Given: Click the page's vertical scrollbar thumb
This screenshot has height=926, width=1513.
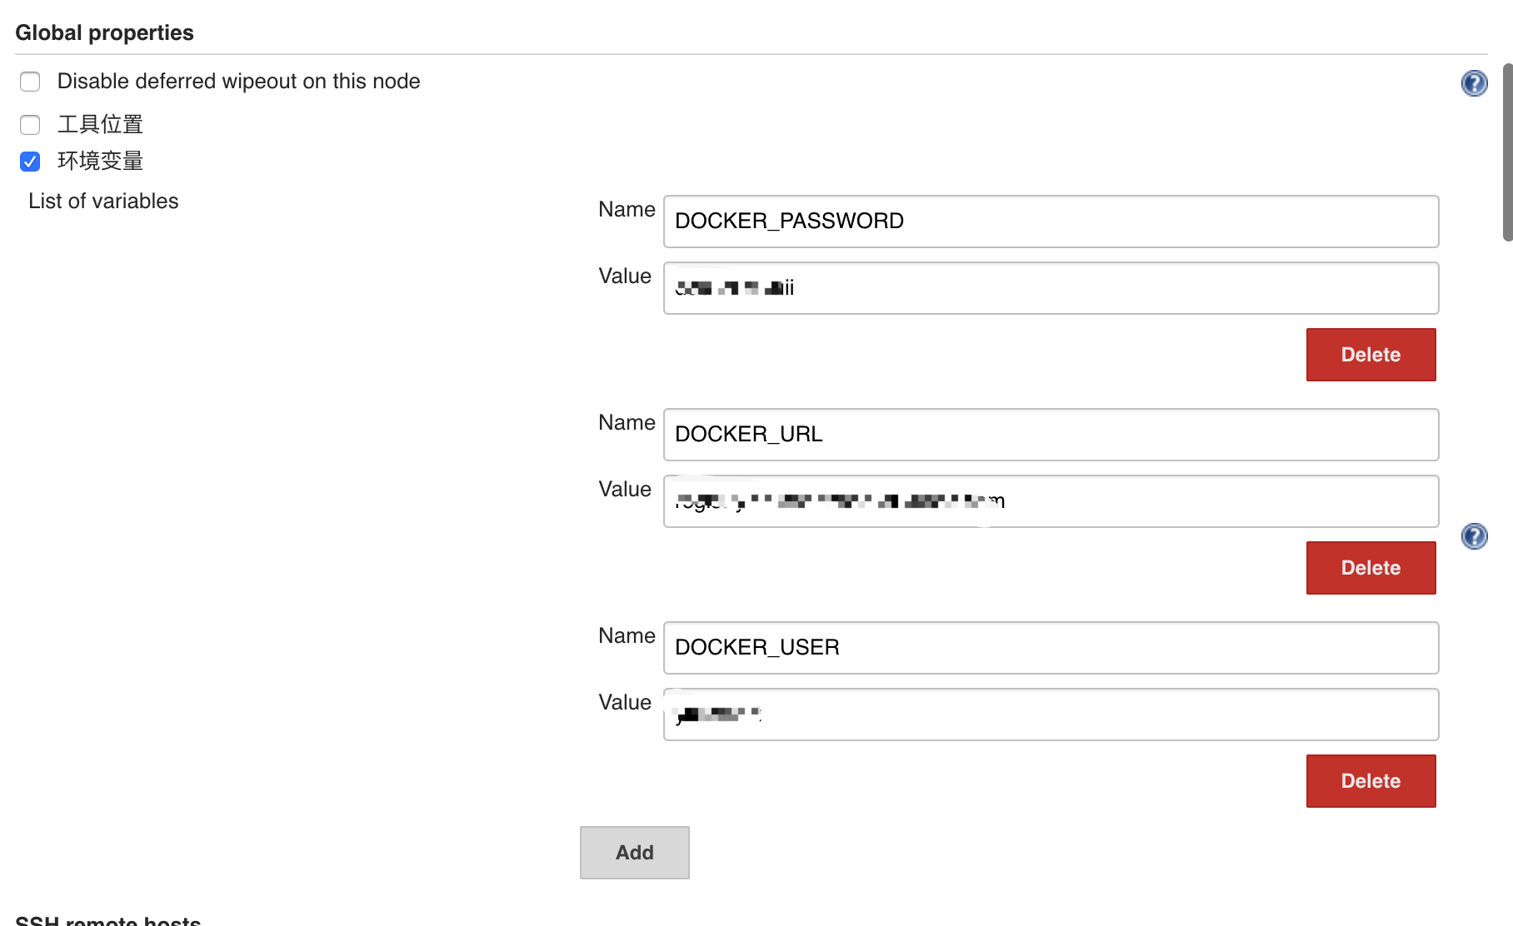Looking at the screenshot, I should tap(1507, 152).
